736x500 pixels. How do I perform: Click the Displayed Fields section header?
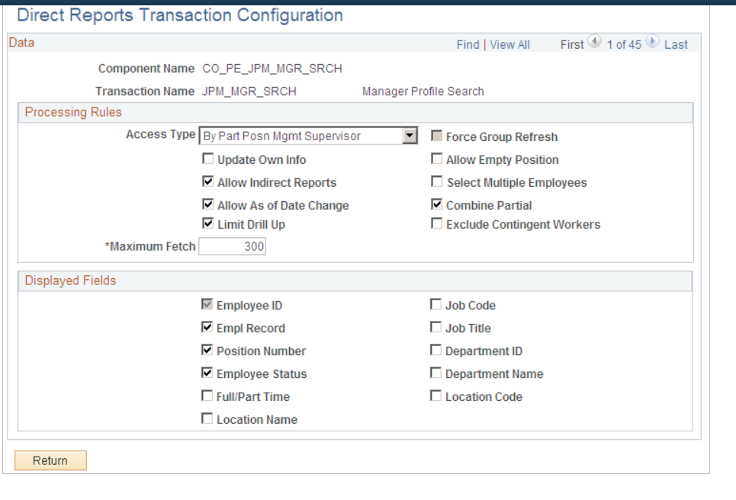tap(70, 280)
